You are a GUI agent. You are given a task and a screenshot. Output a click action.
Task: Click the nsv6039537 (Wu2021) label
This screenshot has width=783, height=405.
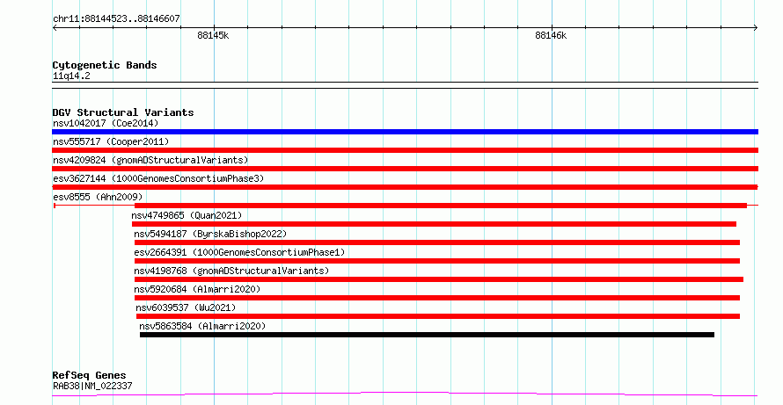click(x=186, y=307)
